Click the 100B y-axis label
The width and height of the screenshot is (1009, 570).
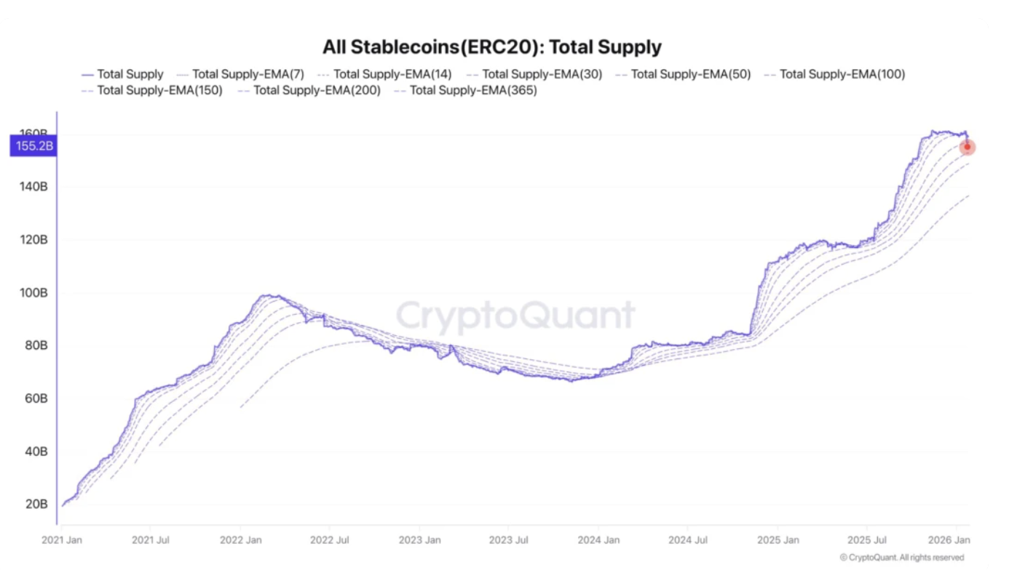(x=33, y=293)
